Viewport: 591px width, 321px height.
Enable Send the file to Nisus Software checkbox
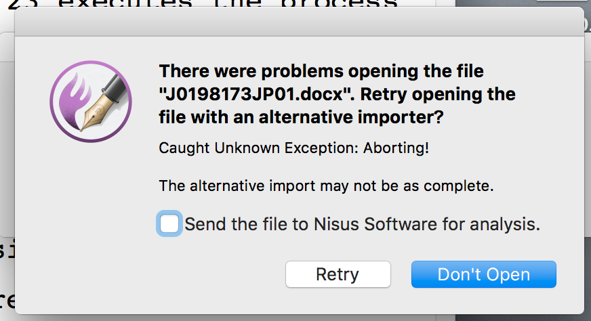[x=169, y=223]
